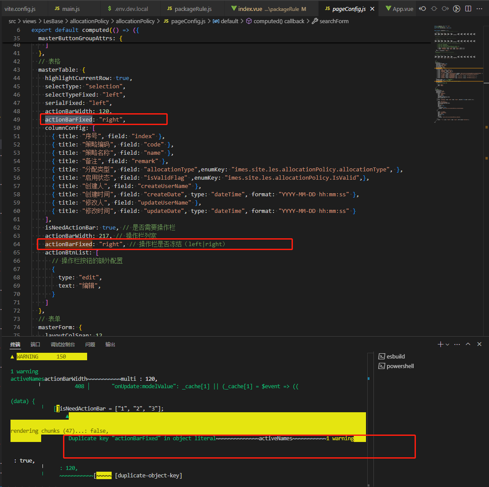Close the terminal panel

pyautogui.click(x=479, y=344)
